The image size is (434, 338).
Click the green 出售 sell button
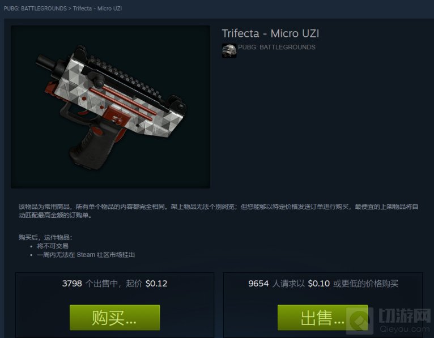[323, 318]
